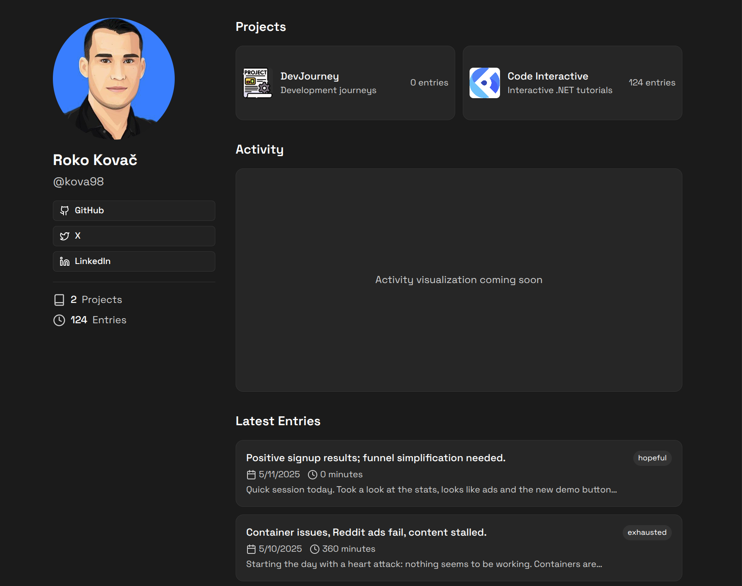
Task: Click clock icon next to 0 minutes
Action: [313, 475]
